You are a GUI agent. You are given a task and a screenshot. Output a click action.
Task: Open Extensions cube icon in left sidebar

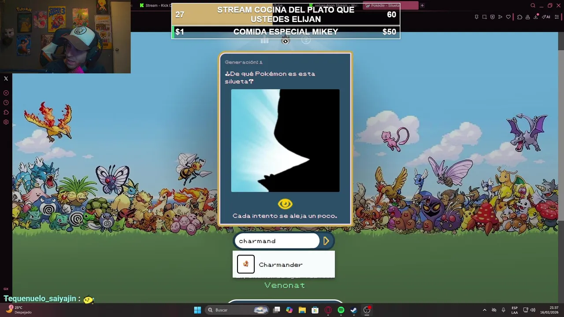(x=6, y=112)
